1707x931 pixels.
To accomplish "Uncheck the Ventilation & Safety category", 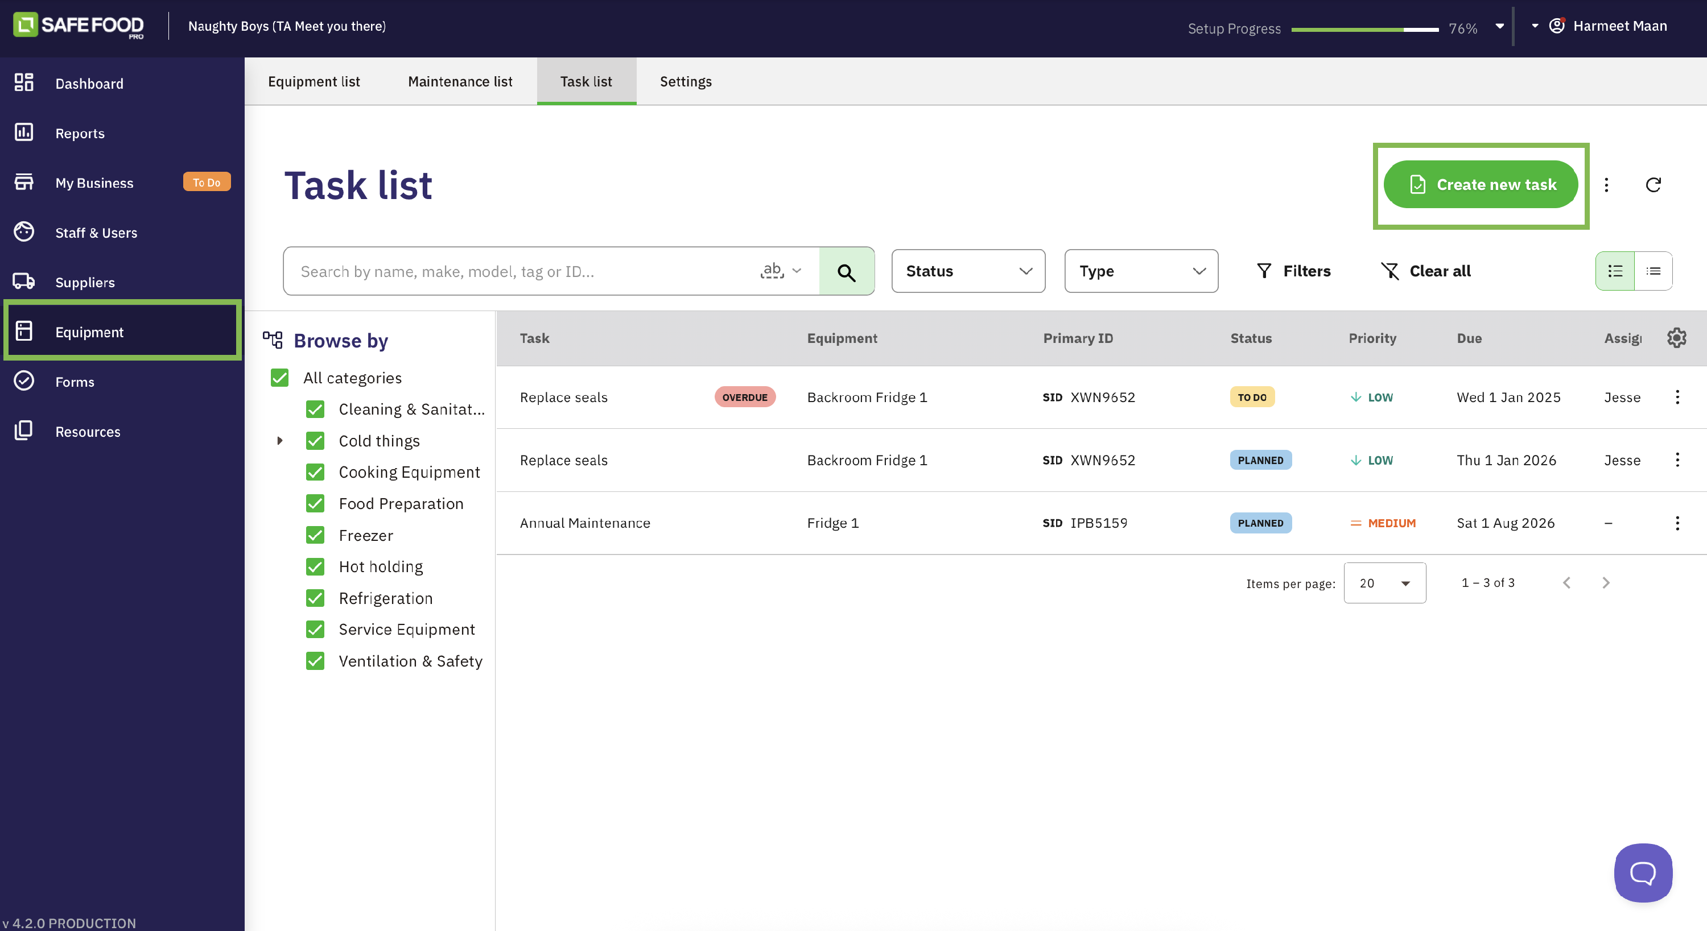I will (315, 661).
